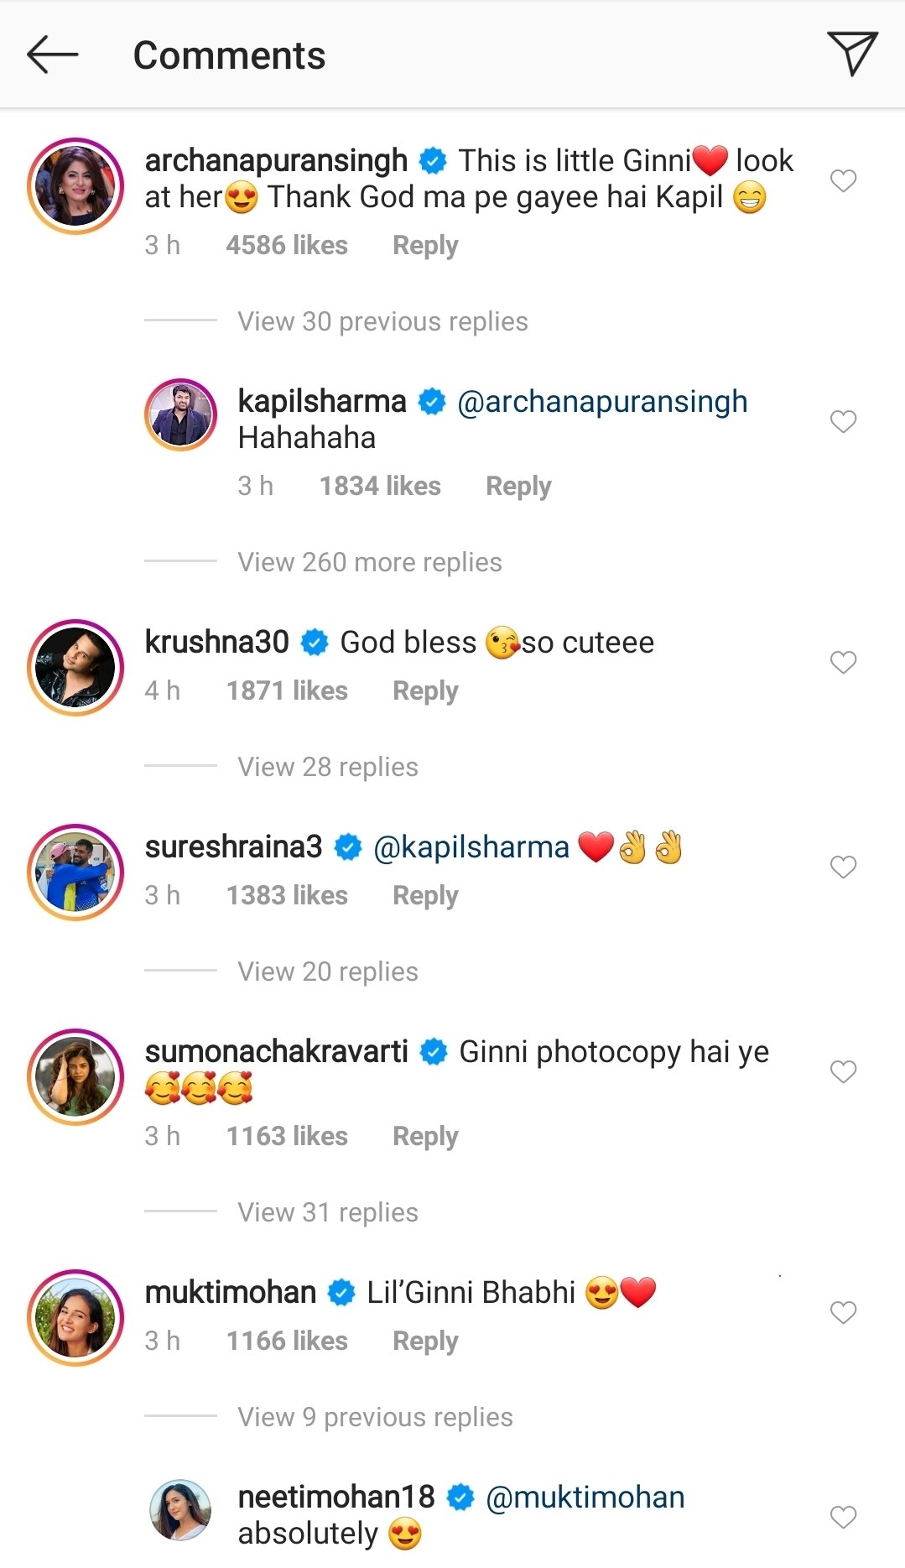Tap kapilsharma's avatar in reply
The width and height of the screenshot is (905, 1568).
click(x=181, y=414)
